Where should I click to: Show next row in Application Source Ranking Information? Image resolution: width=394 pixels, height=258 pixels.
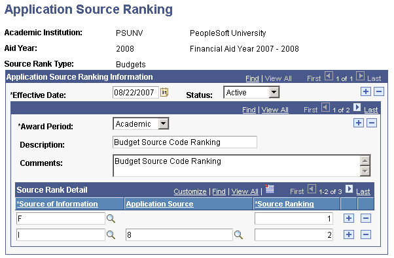click(x=361, y=76)
